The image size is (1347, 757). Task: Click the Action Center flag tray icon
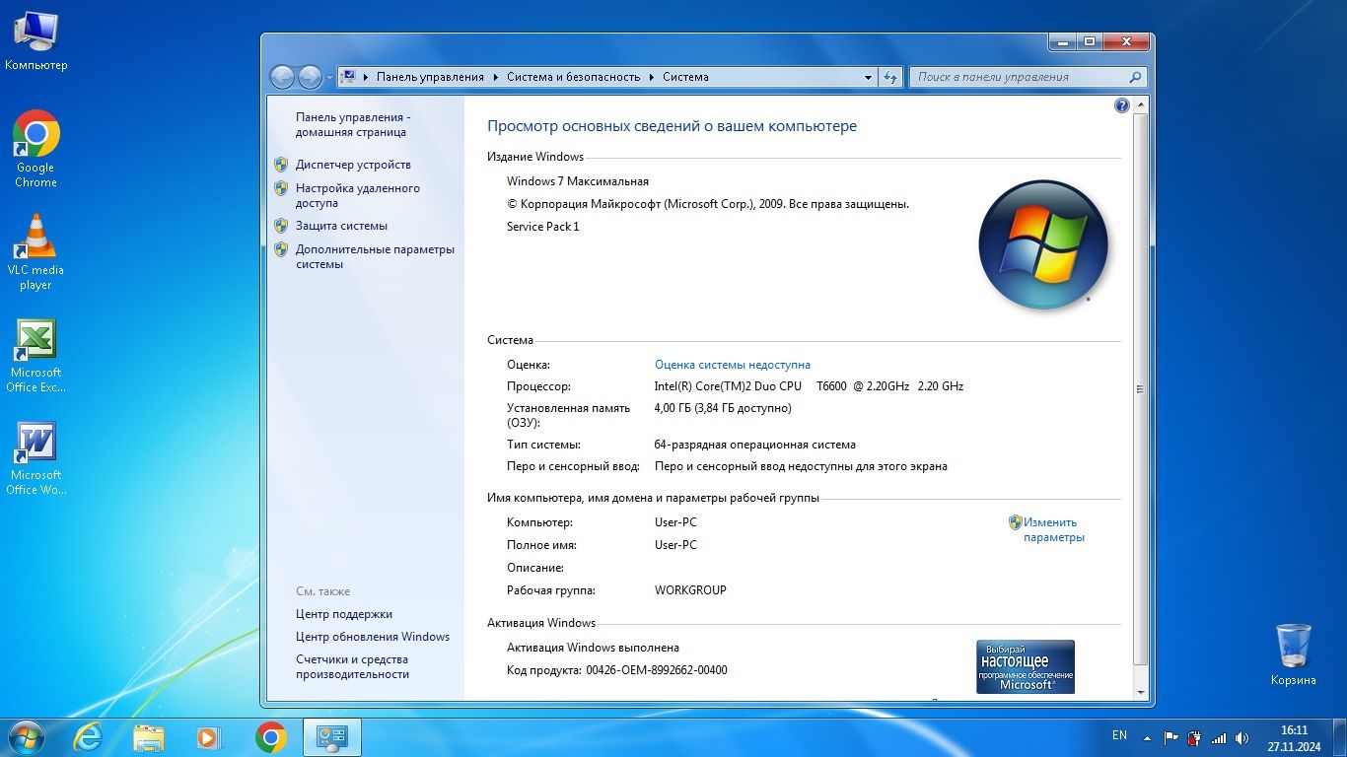(1171, 737)
